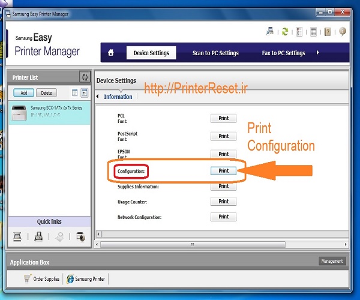Print the Configuration report
360x300 pixels.
(x=223, y=171)
